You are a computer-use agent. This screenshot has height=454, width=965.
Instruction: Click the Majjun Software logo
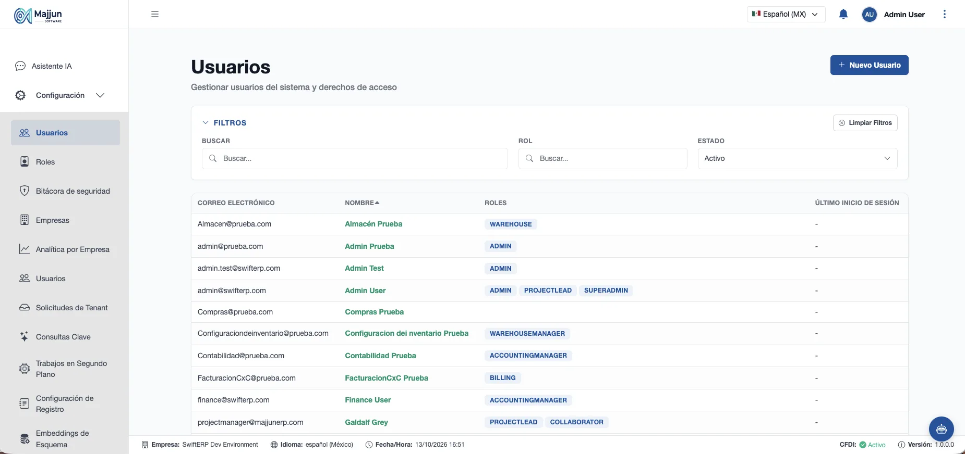(x=38, y=16)
